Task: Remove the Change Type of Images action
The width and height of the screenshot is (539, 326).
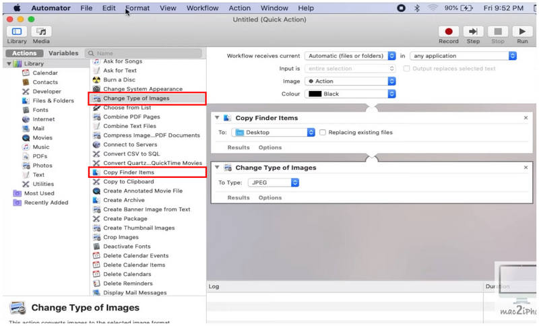Action: tap(526, 168)
